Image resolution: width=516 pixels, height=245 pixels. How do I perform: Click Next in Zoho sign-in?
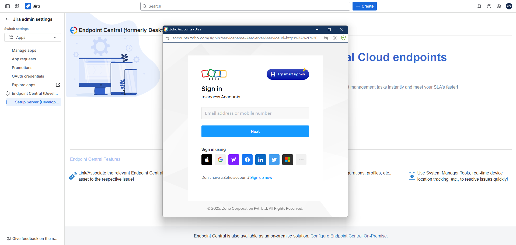point(255,131)
